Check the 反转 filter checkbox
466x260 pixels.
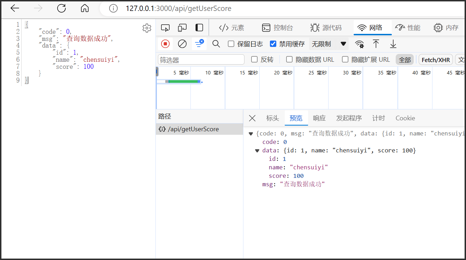254,59
